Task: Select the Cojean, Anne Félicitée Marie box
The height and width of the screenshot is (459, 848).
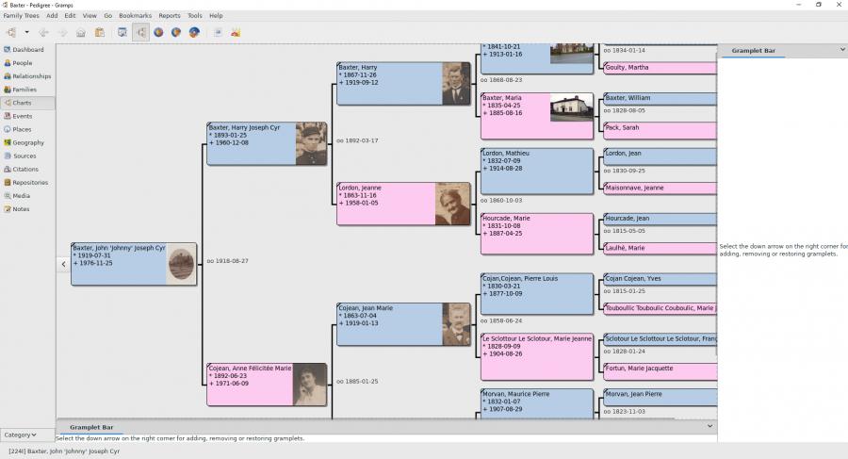Action: pyautogui.click(x=267, y=385)
